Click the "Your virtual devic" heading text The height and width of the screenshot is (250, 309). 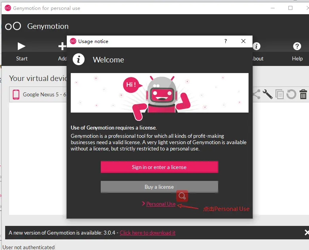click(38, 78)
